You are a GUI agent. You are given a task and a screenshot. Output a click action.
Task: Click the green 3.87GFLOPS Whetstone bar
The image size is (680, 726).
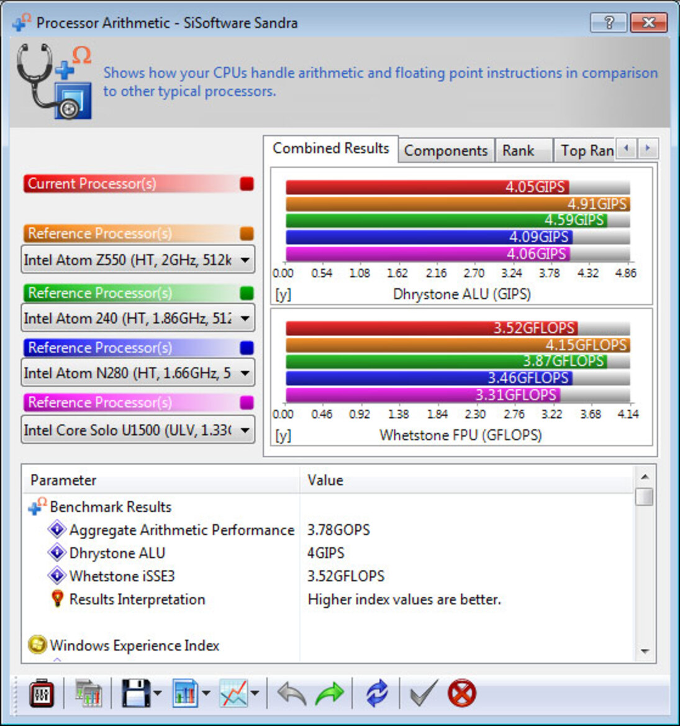coord(447,361)
